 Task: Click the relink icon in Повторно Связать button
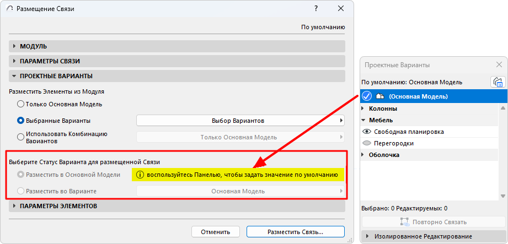[x=405, y=222]
